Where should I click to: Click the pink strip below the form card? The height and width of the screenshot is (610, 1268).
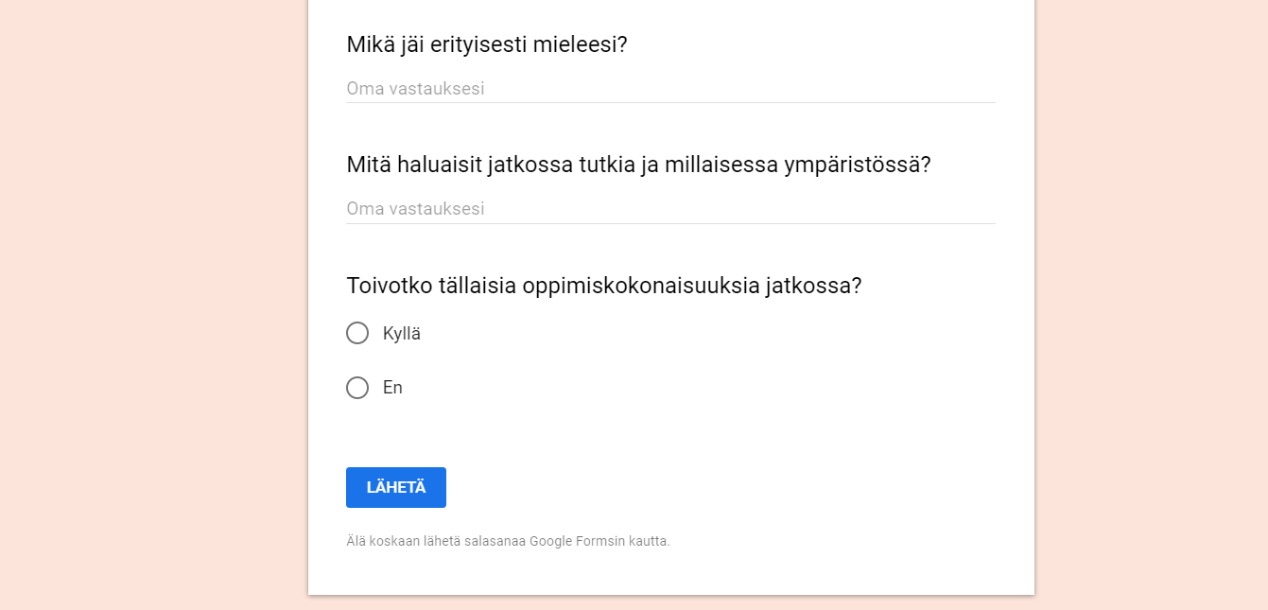point(669,603)
